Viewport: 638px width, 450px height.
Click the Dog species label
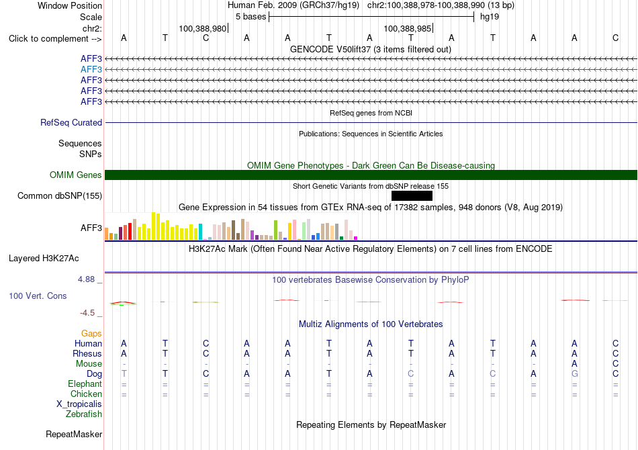coord(94,374)
